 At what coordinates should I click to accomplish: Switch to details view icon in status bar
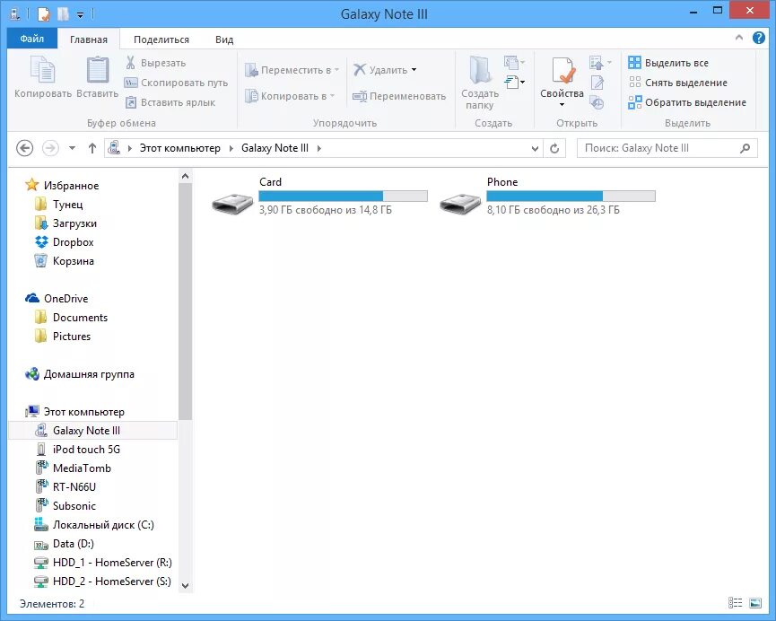[x=736, y=603]
